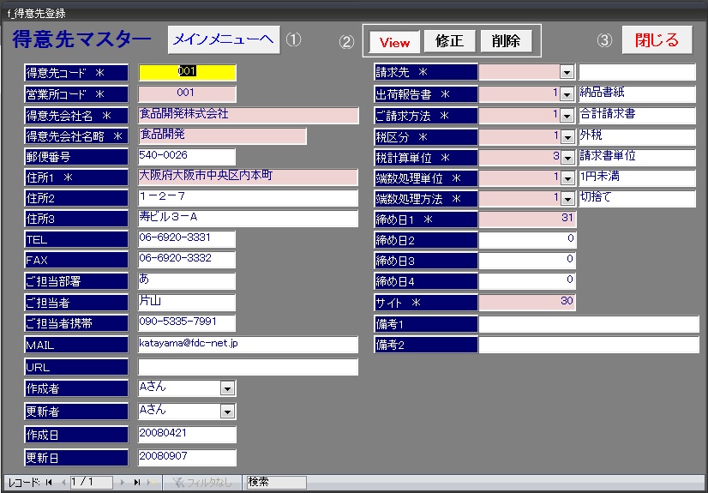Image resolution: width=708 pixels, height=493 pixels.
Task: Click the 検索 search box
Action: tap(275, 483)
